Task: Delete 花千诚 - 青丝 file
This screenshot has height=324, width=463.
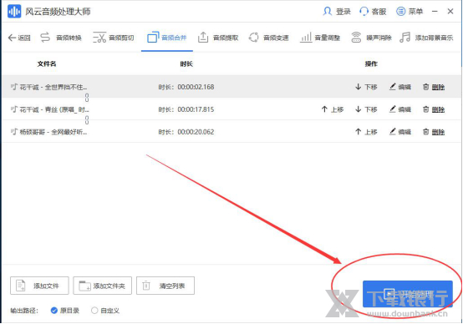Action: (x=434, y=109)
